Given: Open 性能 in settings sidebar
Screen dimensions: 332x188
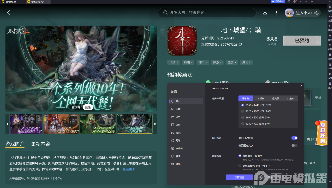Looking at the screenshot, I should pyautogui.click(x=186, y=109).
